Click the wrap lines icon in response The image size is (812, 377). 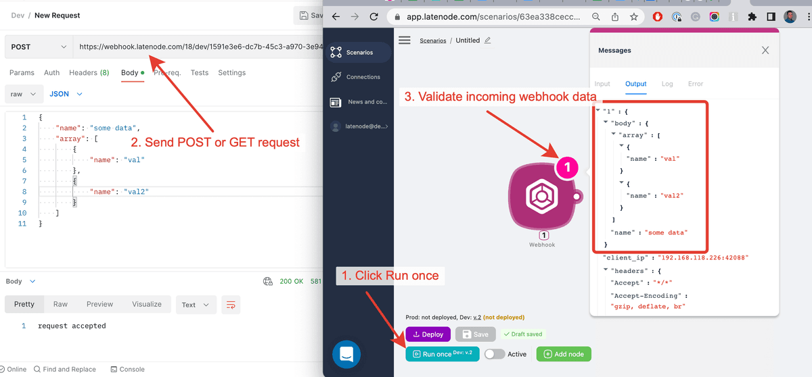pyautogui.click(x=231, y=305)
